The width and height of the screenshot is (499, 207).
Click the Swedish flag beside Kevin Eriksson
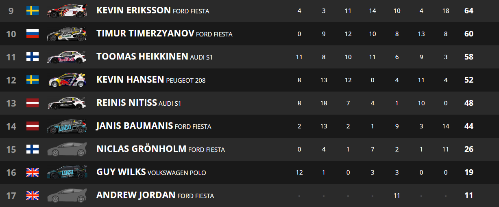33,11
